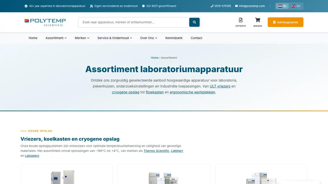
Task: Click the magnifier search button
Action: 194,22
